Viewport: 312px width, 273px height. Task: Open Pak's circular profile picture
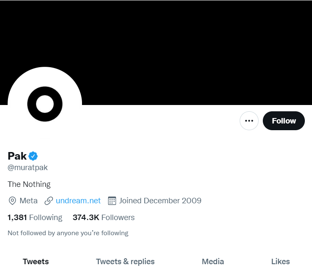pyautogui.click(x=45, y=104)
